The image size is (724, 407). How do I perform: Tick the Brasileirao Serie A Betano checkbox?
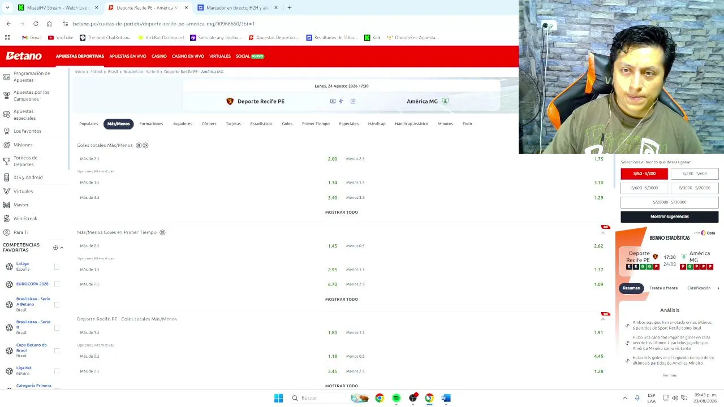pos(57,305)
